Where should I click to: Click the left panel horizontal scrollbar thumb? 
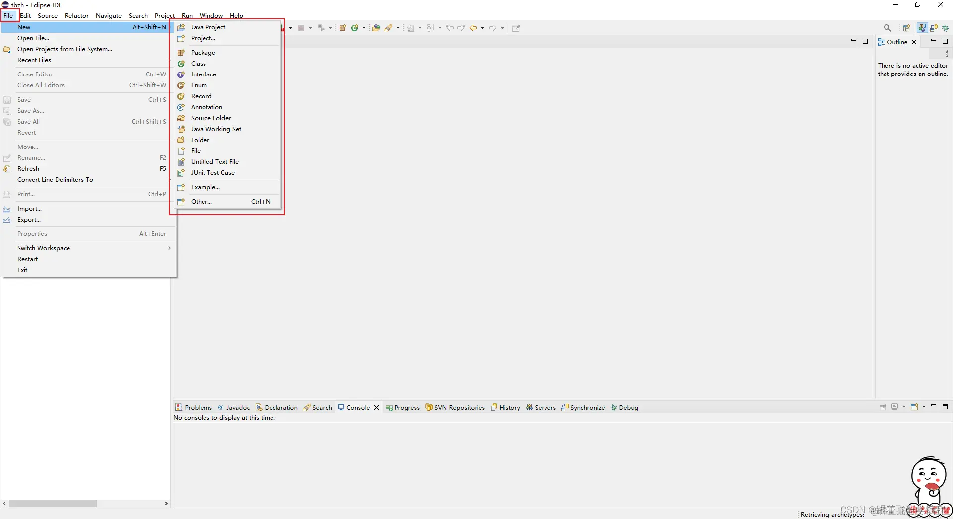53,503
